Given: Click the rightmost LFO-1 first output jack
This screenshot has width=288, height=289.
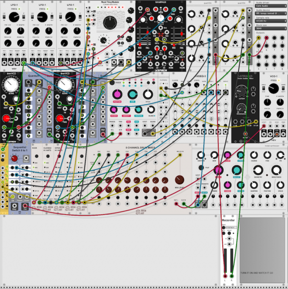Looking at the screenshot, I should coord(61,63).
